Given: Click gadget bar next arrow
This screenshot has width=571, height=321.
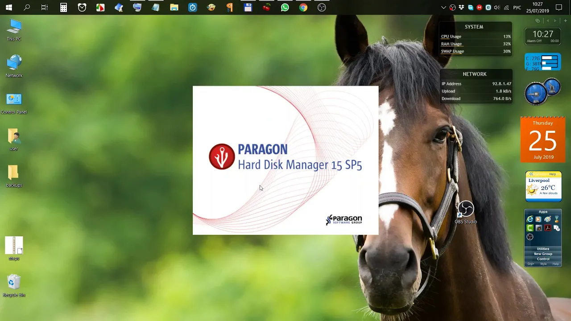Looking at the screenshot, I should click(555, 21).
